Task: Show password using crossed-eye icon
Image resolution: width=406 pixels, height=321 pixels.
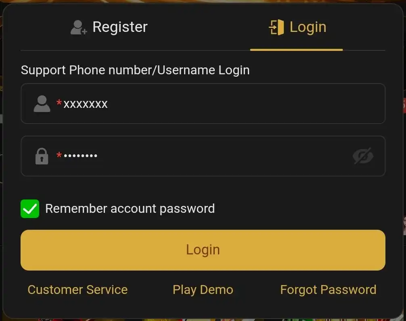Action: tap(363, 156)
